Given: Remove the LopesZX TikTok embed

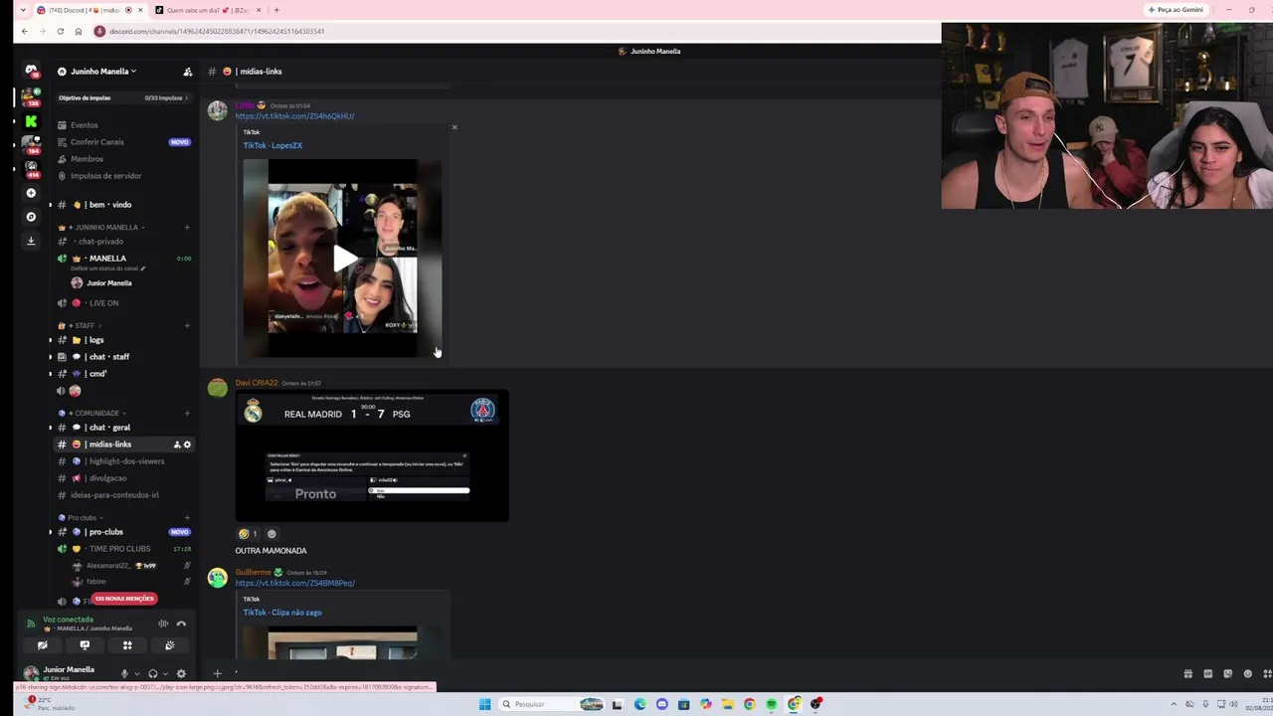Looking at the screenshot, I should (455, 127).
